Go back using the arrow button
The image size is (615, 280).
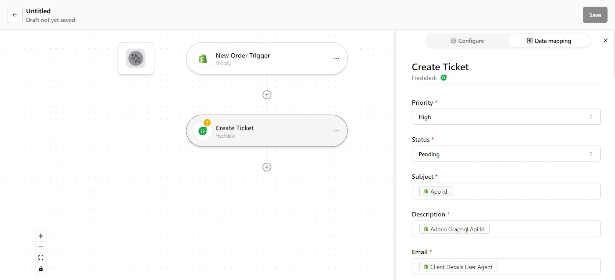15,15
